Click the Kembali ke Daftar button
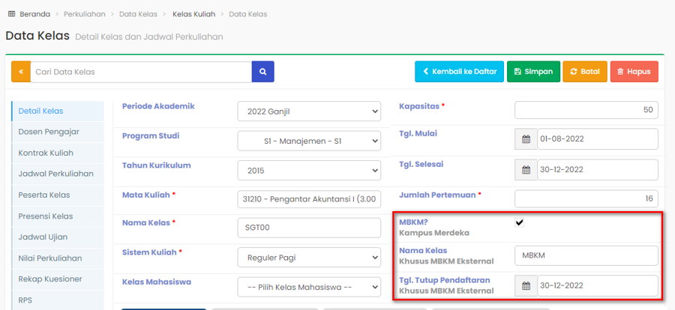 (459, 72)
